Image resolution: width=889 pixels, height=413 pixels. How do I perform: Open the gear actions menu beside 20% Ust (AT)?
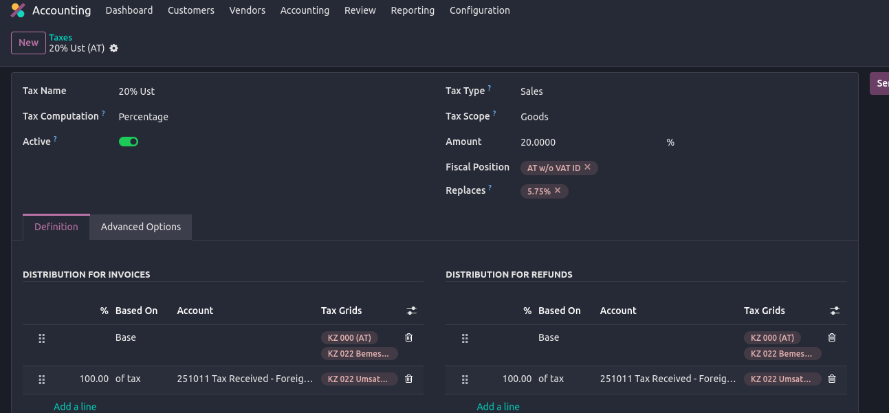[114, 48]
